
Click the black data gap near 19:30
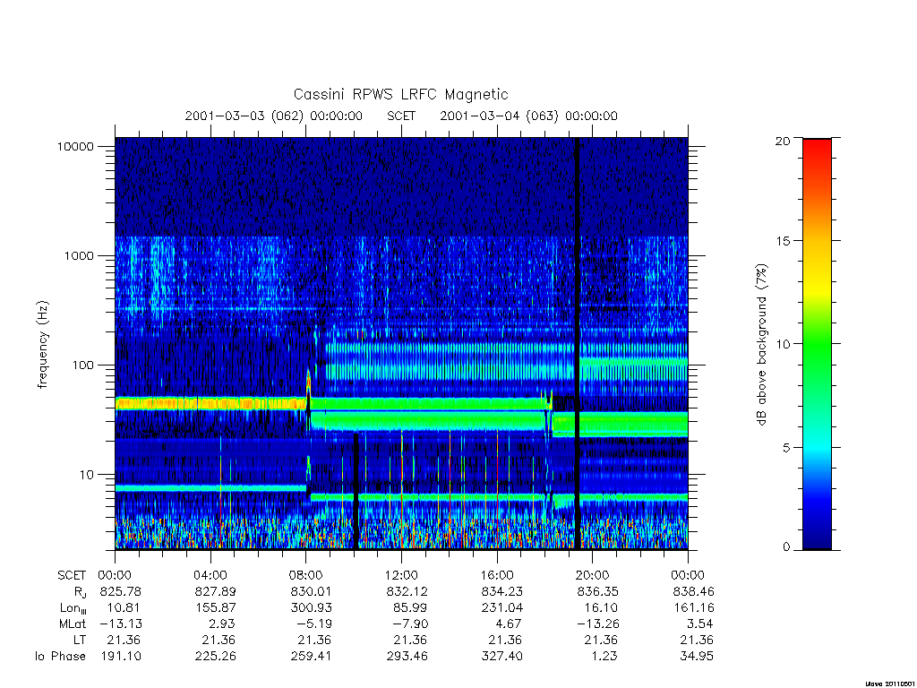(x=578, y=343)
